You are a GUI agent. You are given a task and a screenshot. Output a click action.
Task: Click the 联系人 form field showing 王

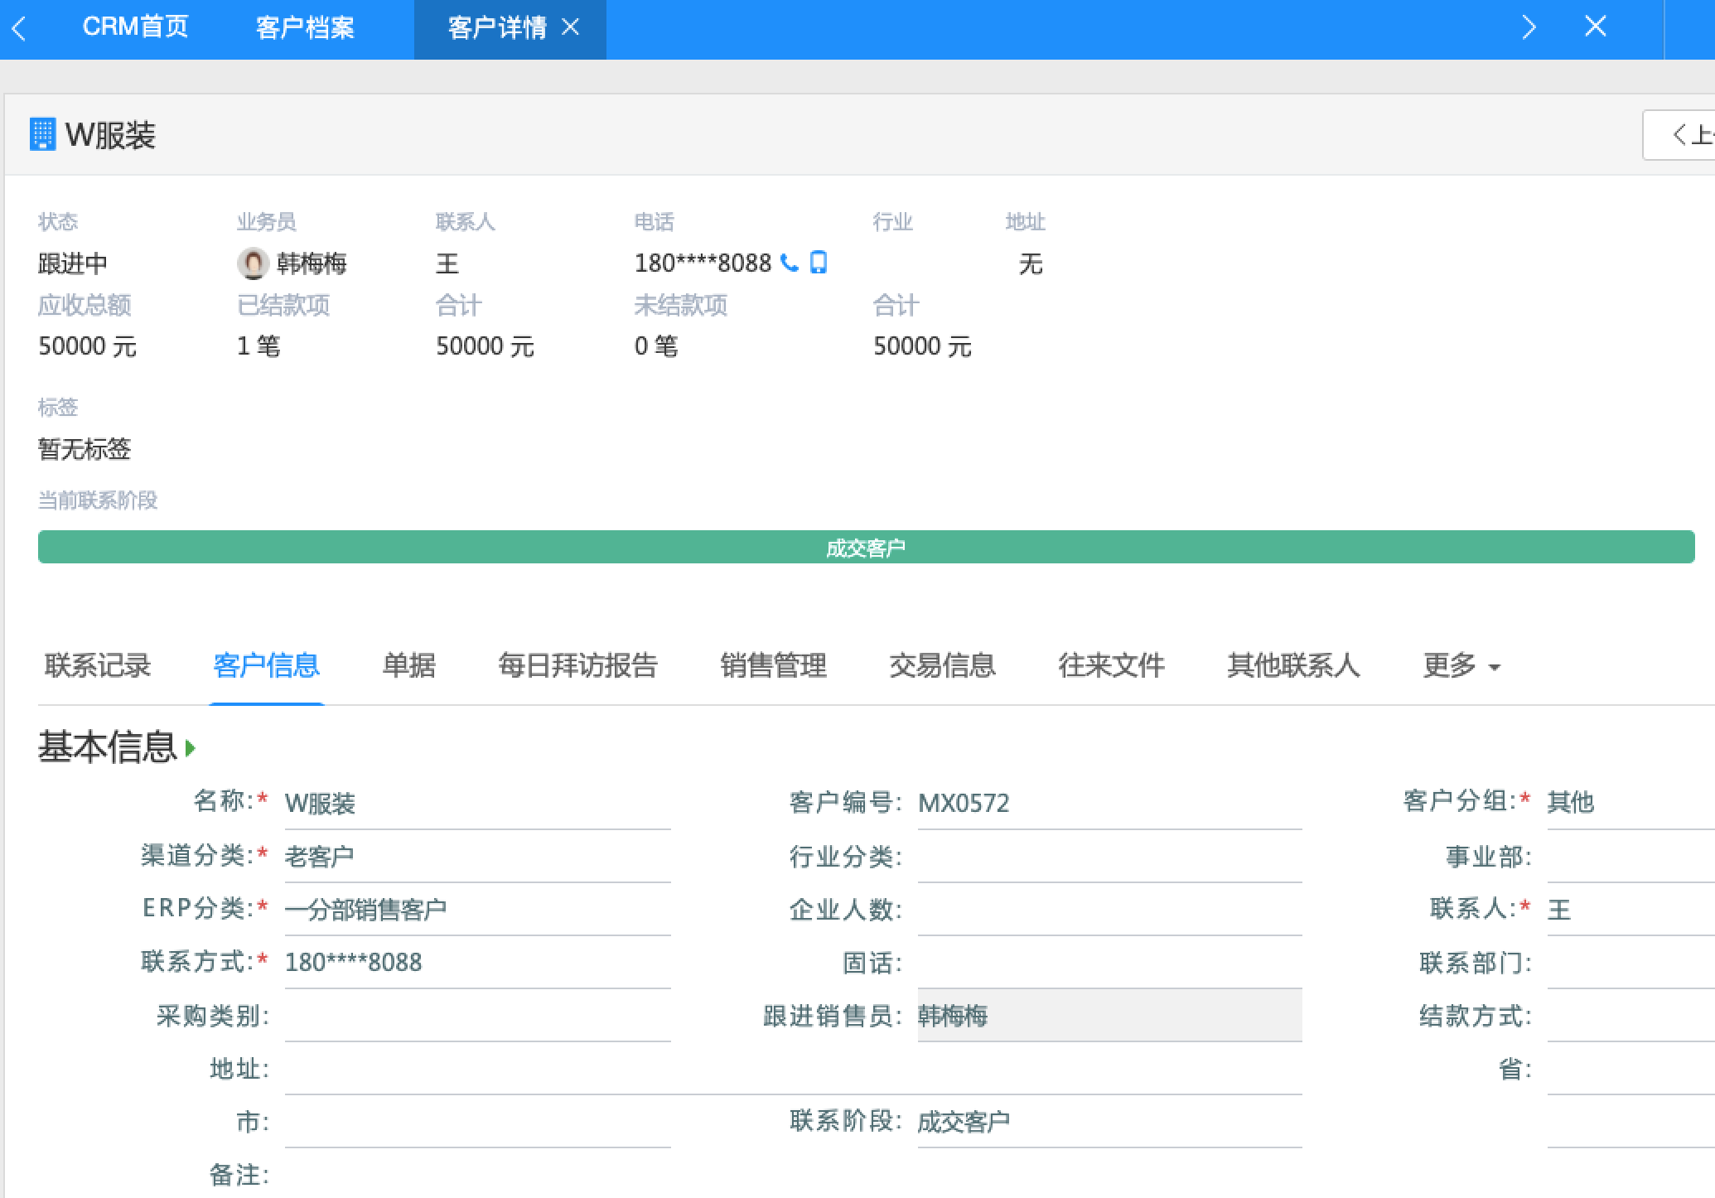[x=1630, y=909]
